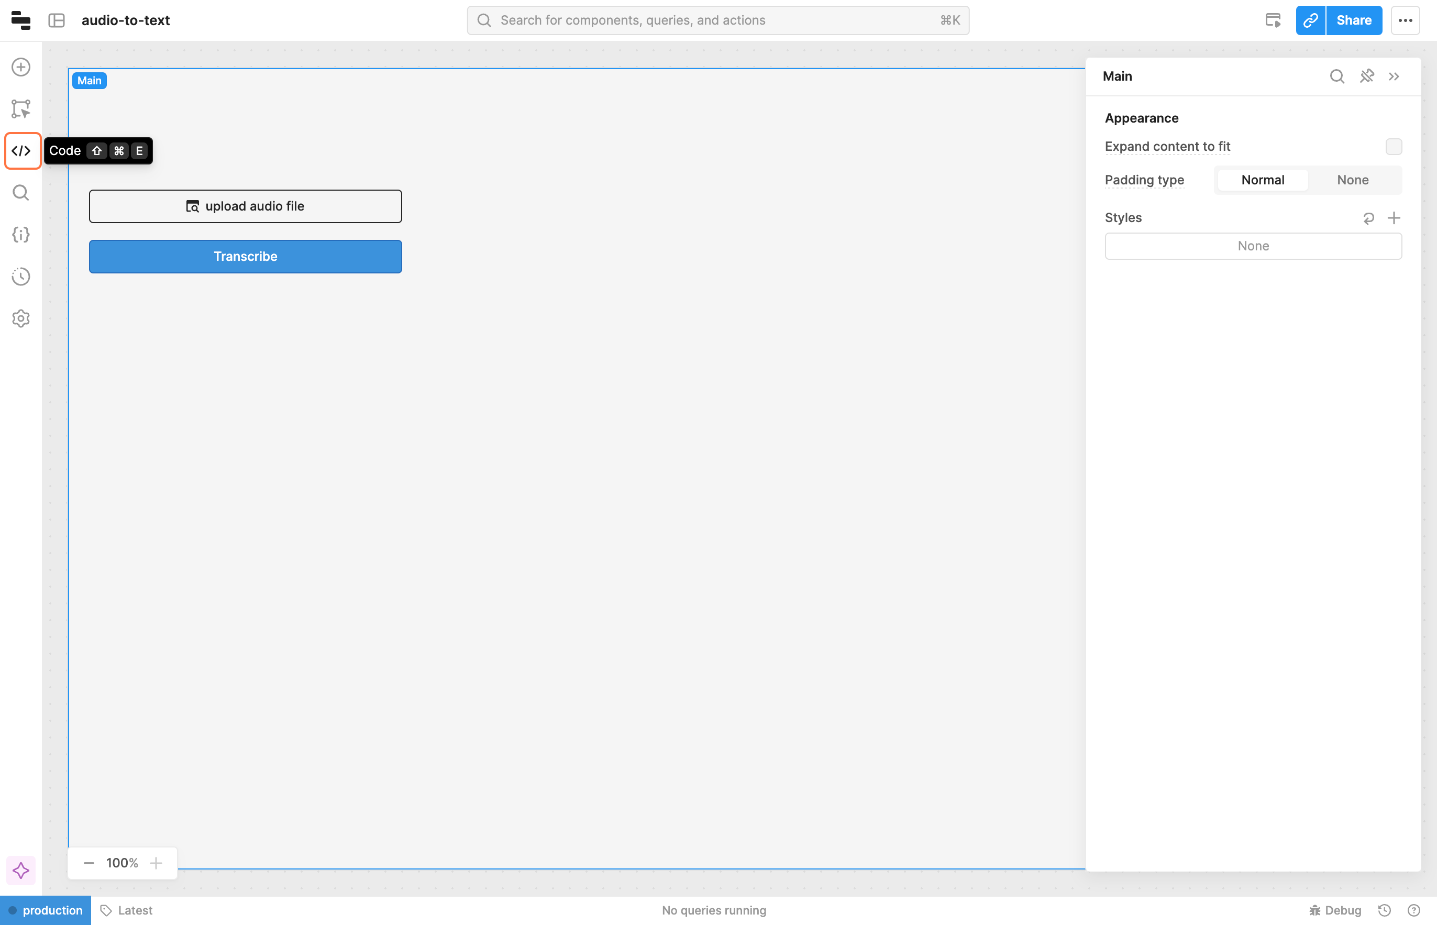Collapse the Main inspector with double chevron
Viewport: 1437px width, 925px height.
(x=1394, y=76)
